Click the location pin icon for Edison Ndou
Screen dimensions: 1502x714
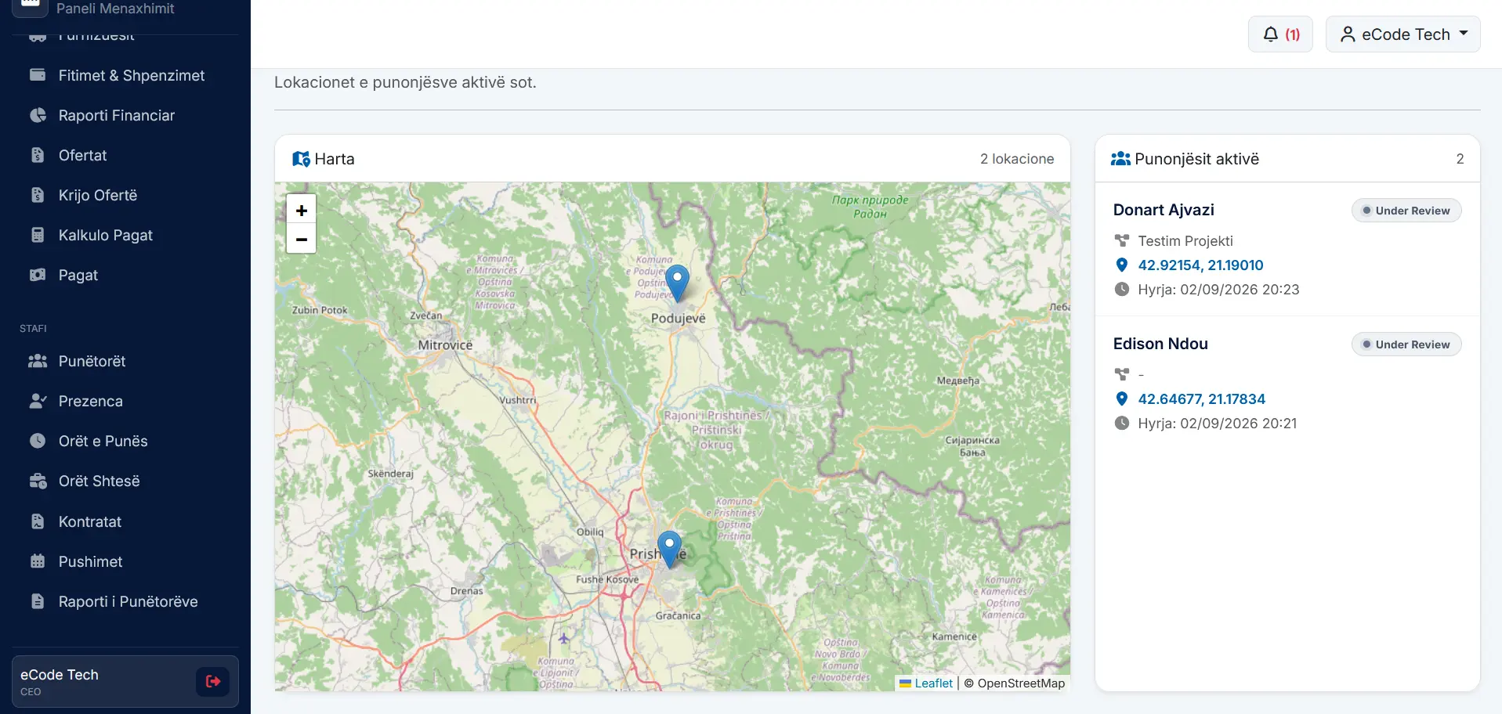pyautogui.click(x=1122, y=399)
